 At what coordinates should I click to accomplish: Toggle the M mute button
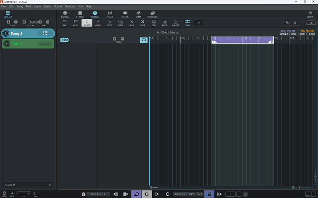[287, 23]
